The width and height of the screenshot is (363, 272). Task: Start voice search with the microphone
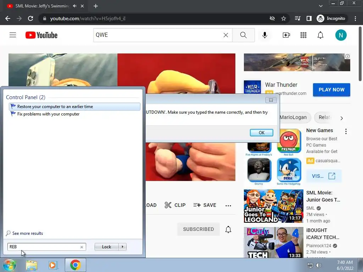pos(264,35)
